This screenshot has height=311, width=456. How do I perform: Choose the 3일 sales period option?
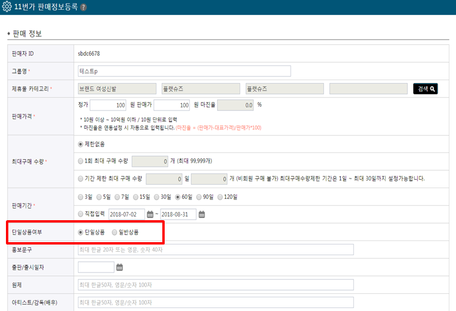81,197
